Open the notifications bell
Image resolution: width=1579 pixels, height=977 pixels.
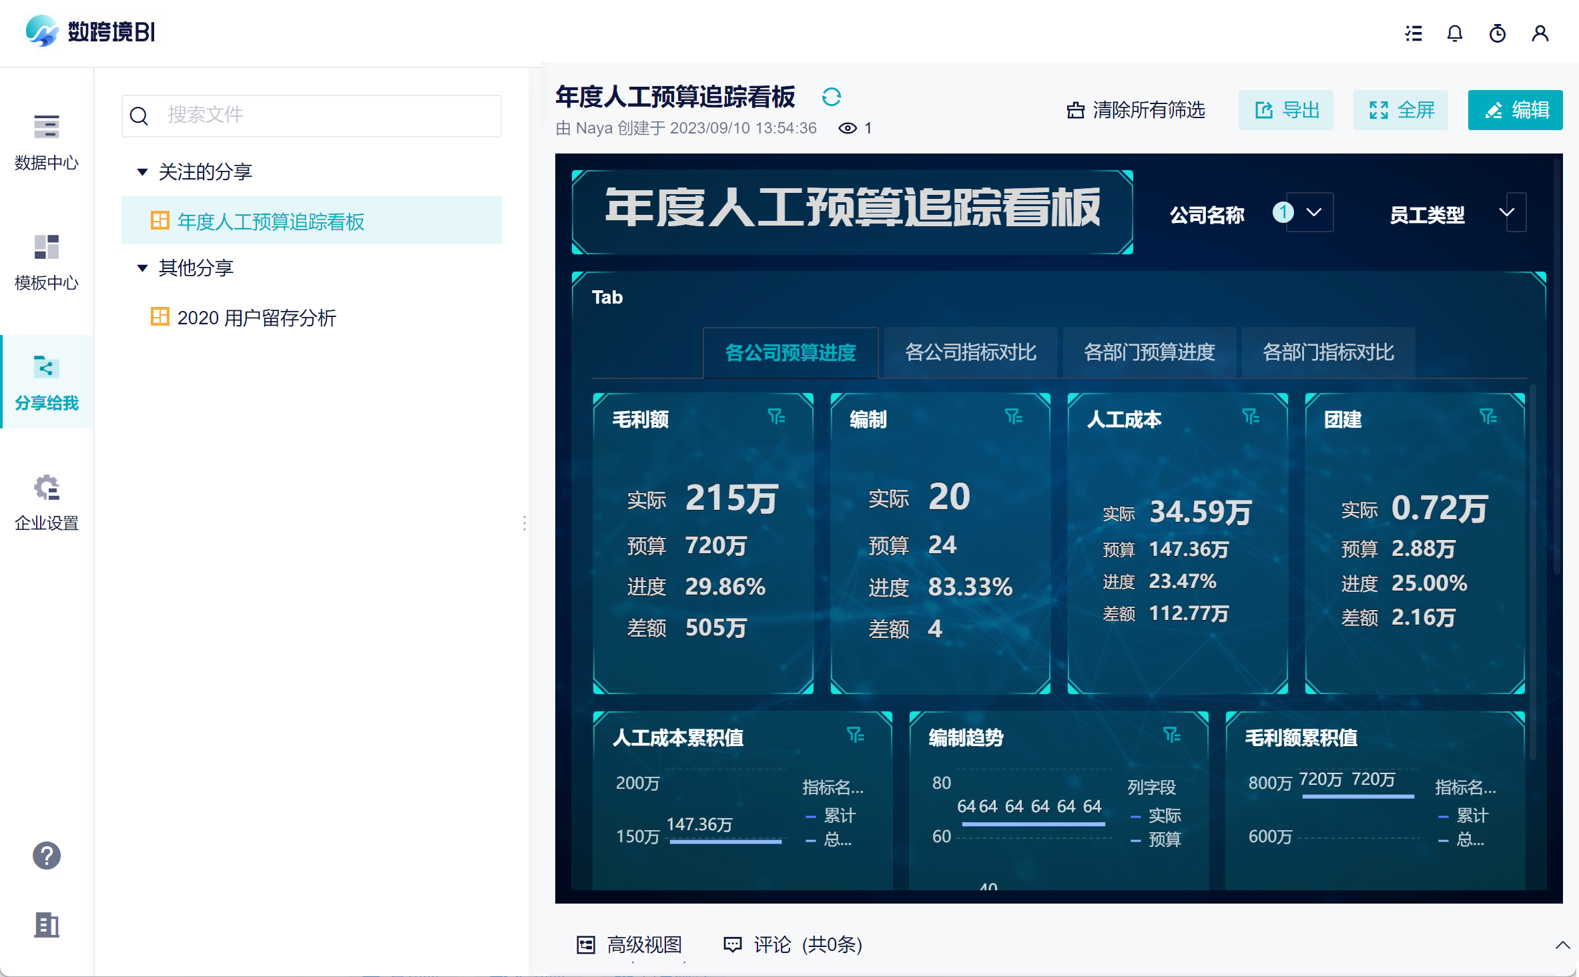(x=1455, y=33)
